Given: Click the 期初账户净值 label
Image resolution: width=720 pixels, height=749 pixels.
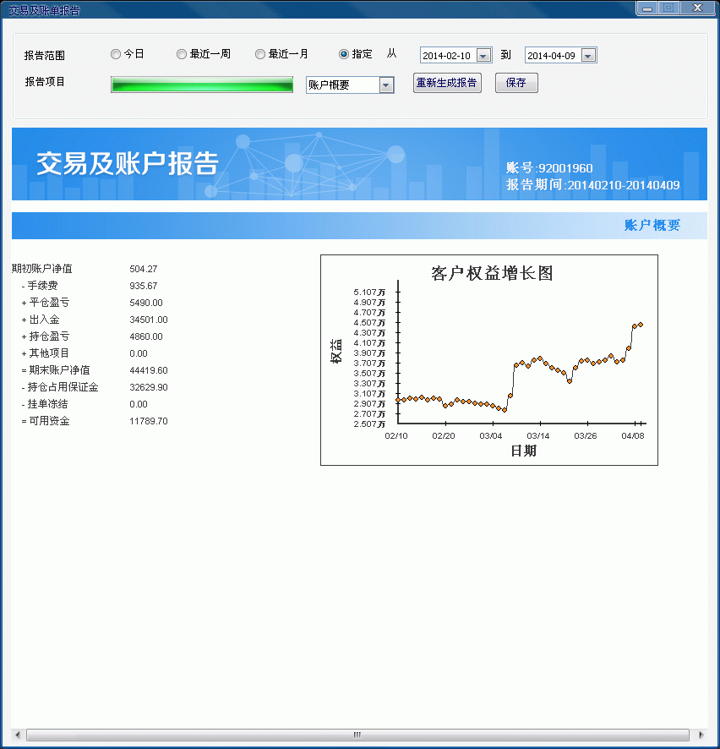Looking at the screenshot, I should [42, 269].
